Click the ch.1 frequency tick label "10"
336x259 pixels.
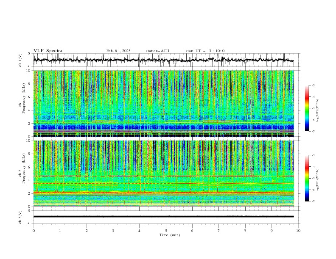(x=29, y=71)
